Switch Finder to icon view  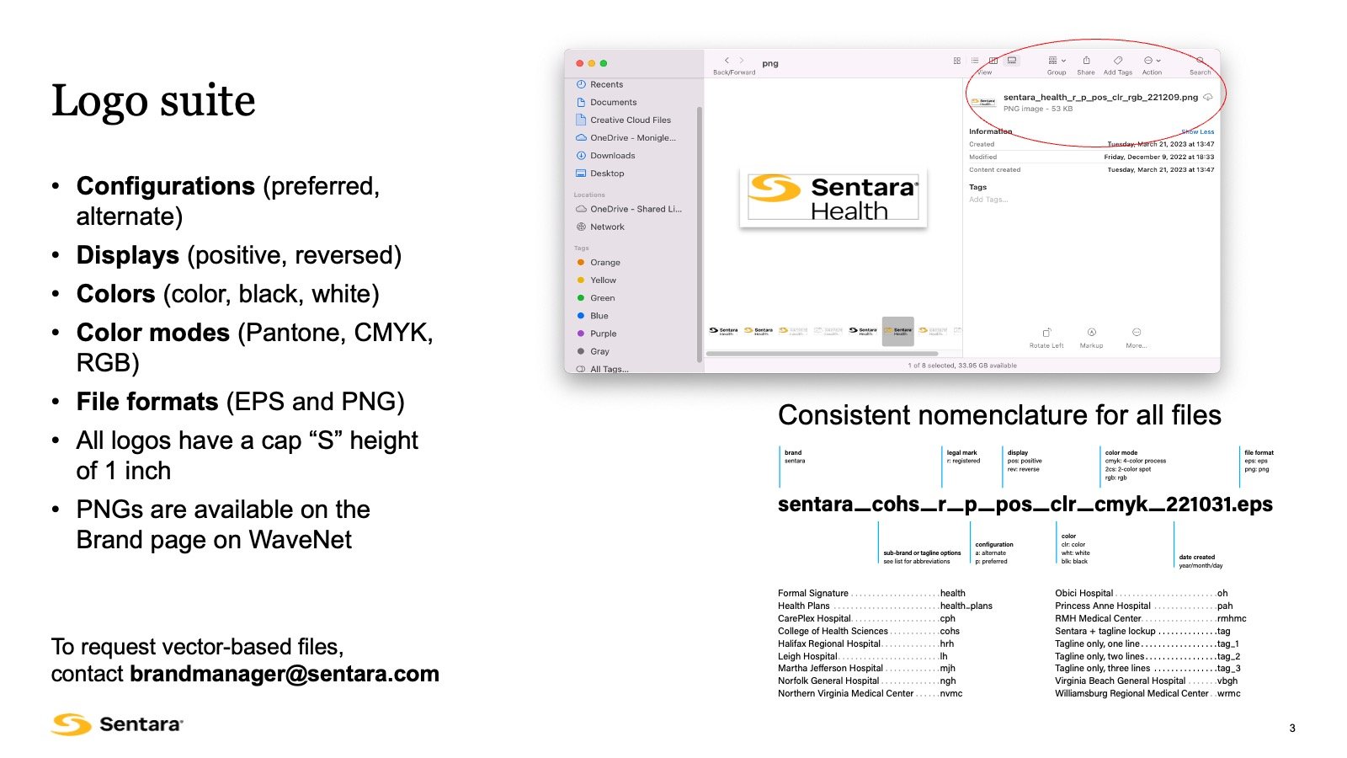[x=957, y=61]
